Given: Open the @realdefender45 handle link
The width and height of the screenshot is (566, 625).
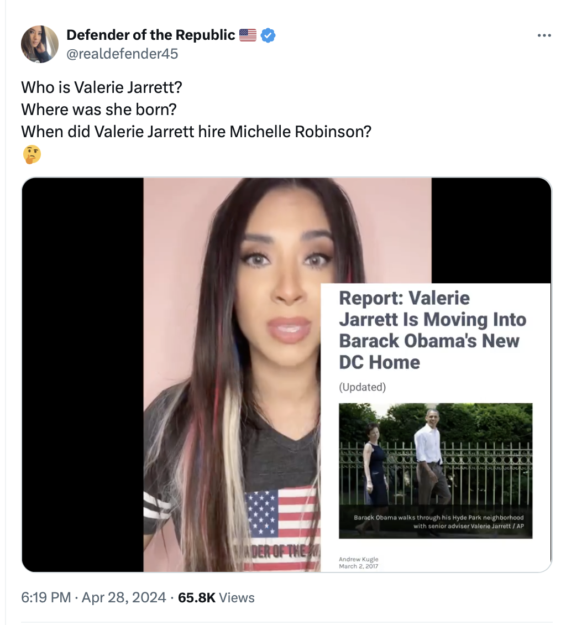Looking at the screenshot, I should click(122, 54).
